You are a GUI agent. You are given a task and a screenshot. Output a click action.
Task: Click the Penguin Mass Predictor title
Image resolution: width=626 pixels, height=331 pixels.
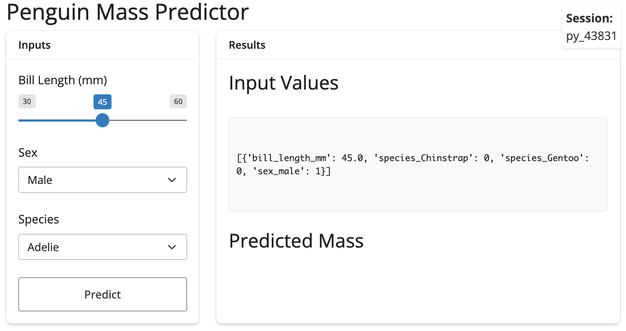coord(128,12)
